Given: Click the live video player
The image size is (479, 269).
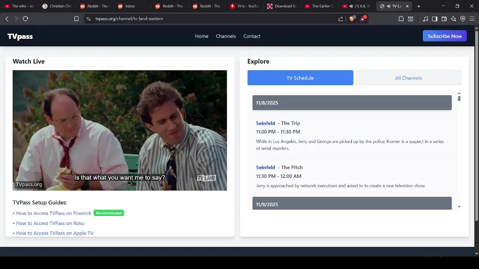Looking at the screenshot, I should (120, 130).
